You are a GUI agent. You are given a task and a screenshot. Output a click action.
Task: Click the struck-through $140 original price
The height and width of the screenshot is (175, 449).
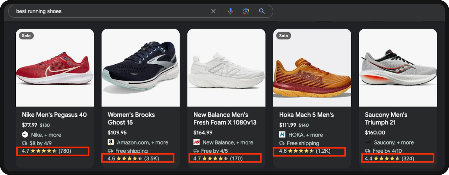[x=304, y=125]
